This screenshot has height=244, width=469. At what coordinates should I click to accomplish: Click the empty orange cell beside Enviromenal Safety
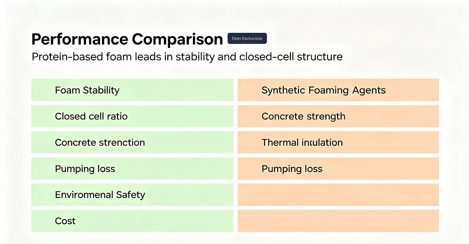[338, 195]
